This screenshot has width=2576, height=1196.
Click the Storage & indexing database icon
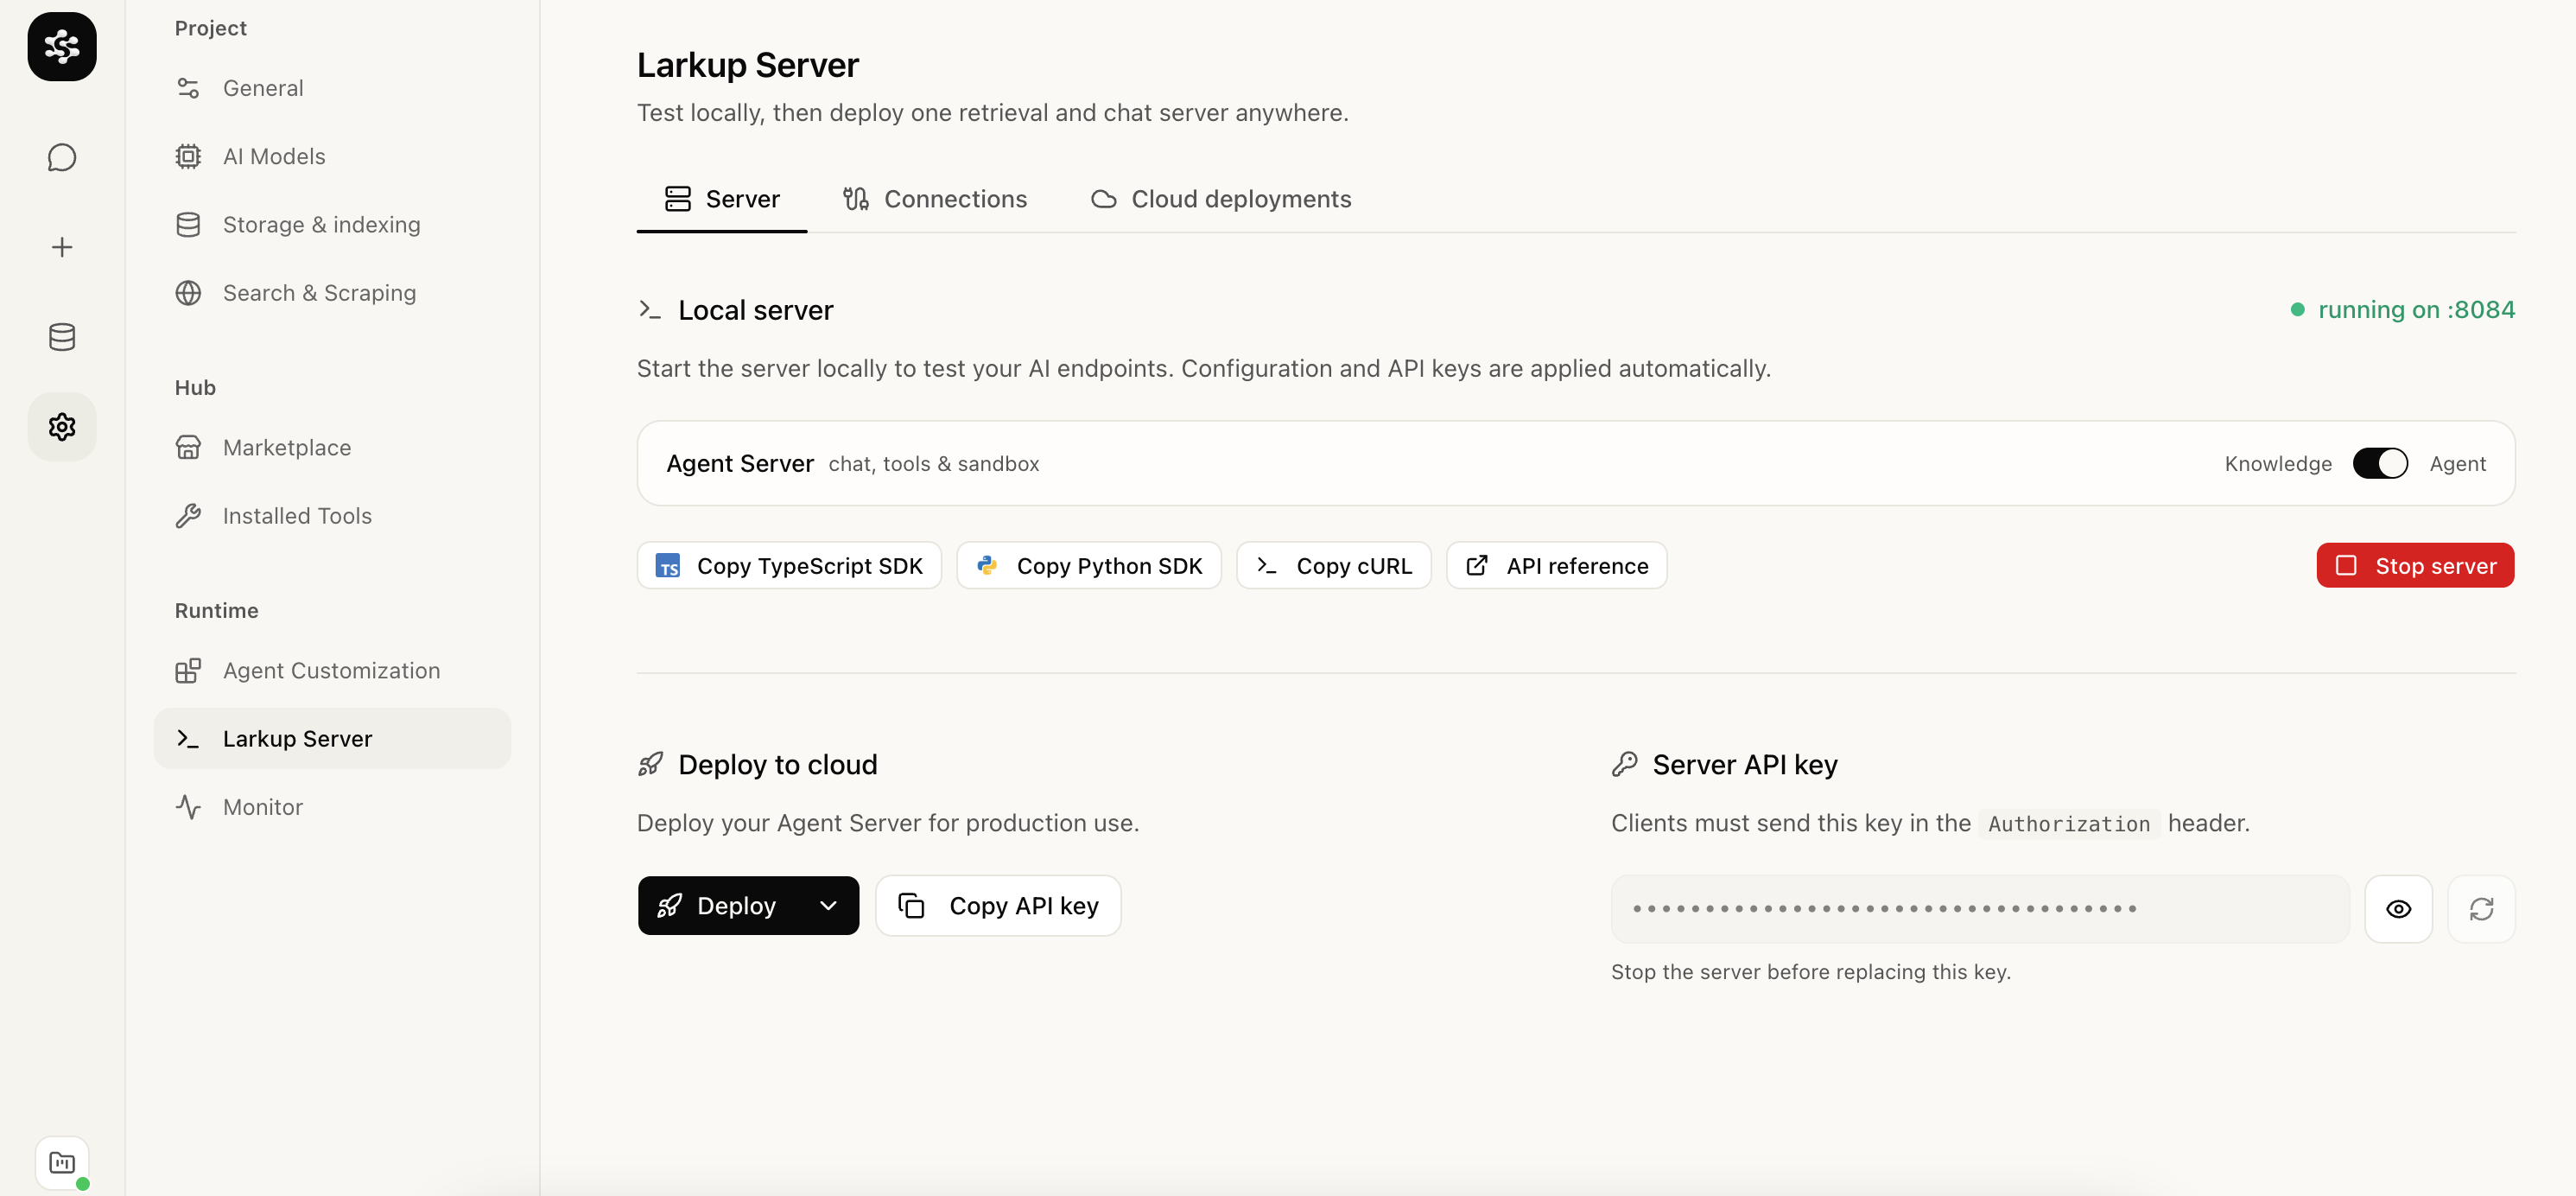pos(188,224)
